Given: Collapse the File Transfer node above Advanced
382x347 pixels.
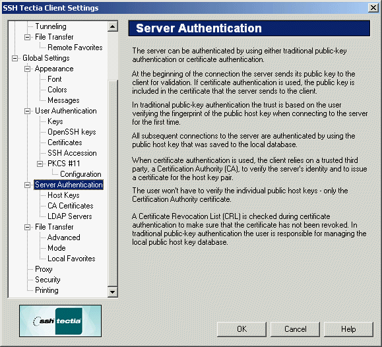Looking at the screenshot, I should (27, 227).
